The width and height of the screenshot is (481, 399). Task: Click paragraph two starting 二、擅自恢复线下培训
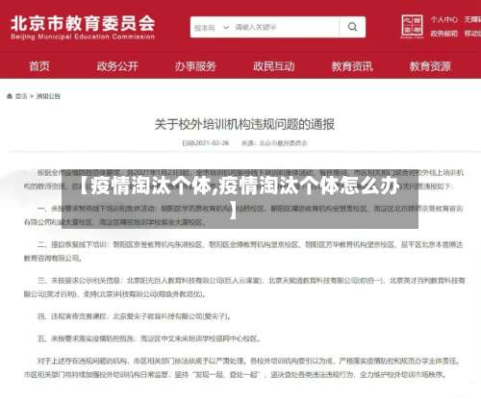click(x=243, y=251)
